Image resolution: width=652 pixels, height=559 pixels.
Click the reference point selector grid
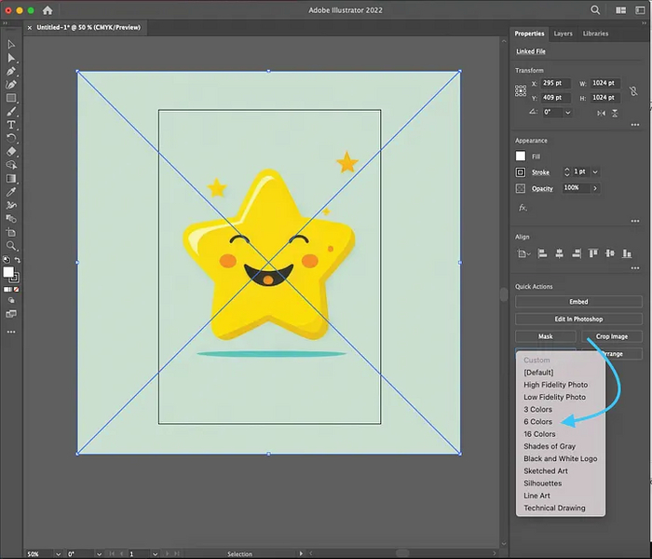[x=521, y=90]
